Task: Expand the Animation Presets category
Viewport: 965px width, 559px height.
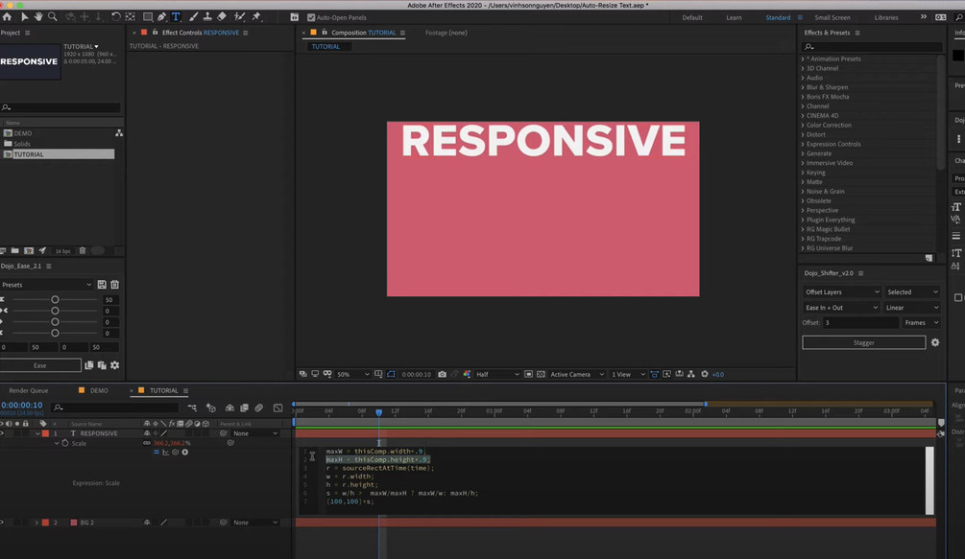Action: (x=803, y=59)
